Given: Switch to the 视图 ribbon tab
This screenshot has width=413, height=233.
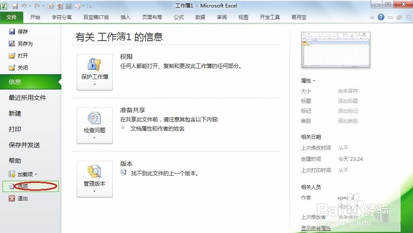Looking at the screenshot, I should (x=243, y=17).
